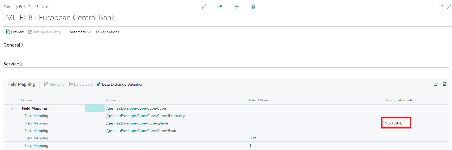Maximize the Field Mapping part icon
This screenshot has height=150, width=452.
click(x=445, y=84)
